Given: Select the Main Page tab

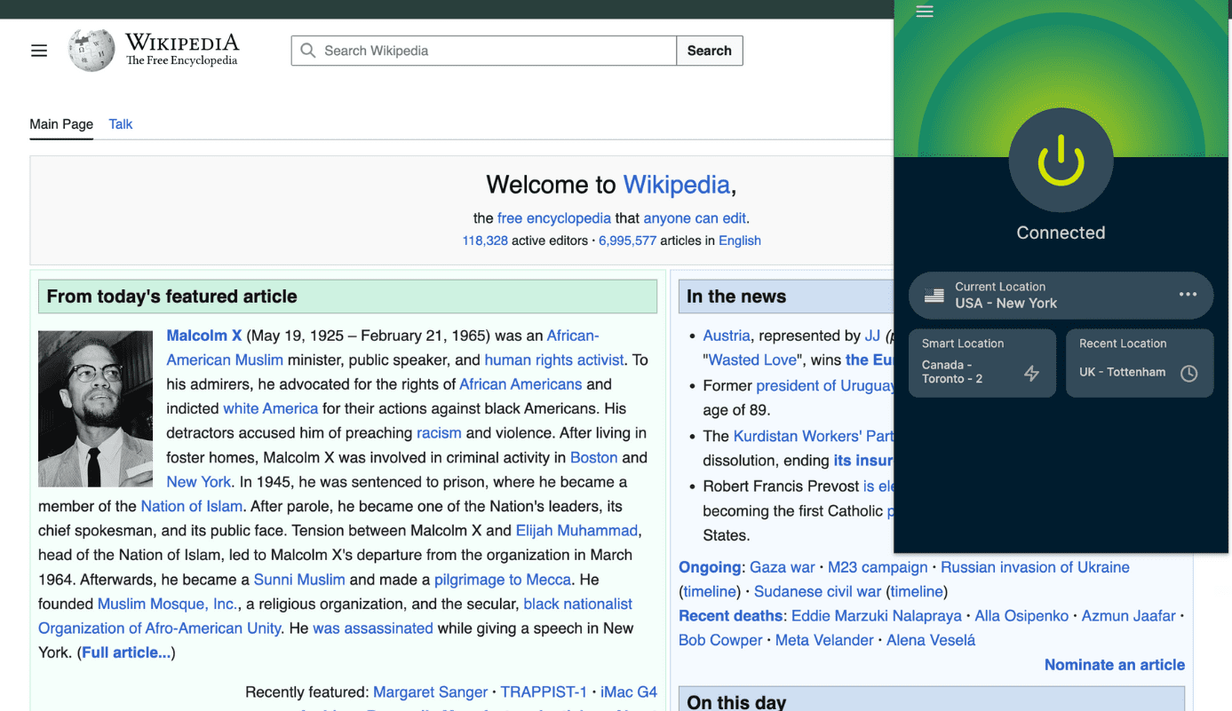Looking at the screenshot, I should click(60, 124).
